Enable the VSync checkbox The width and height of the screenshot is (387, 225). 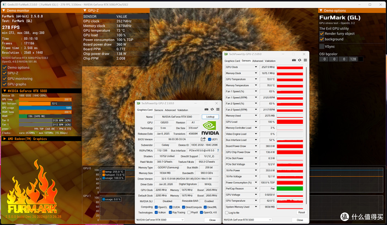[x=321, y=47]
